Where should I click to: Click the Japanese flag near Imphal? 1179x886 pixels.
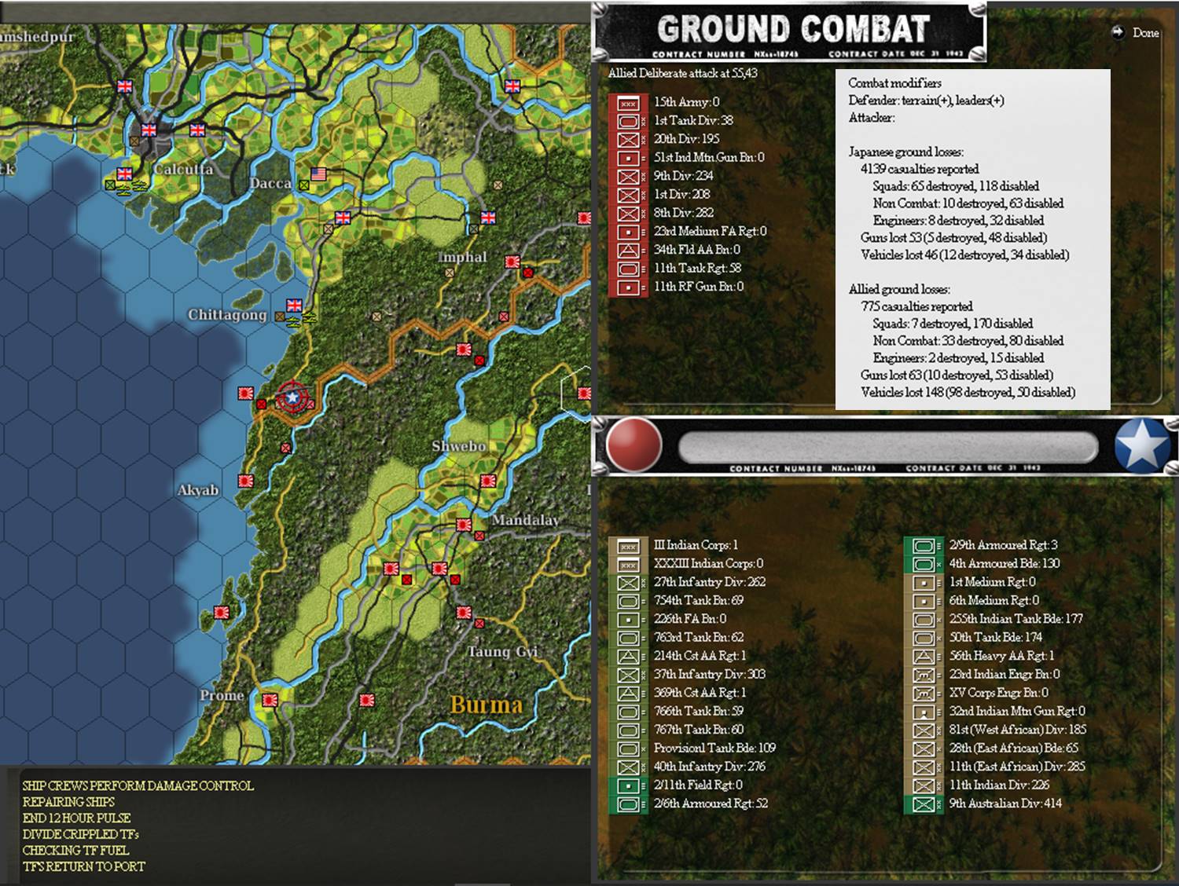(513, 262)
